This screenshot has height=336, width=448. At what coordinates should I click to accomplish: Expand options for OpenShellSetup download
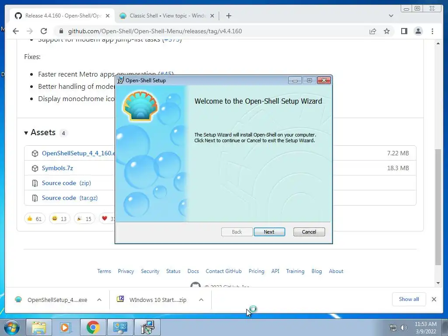(x=99, y=300)
